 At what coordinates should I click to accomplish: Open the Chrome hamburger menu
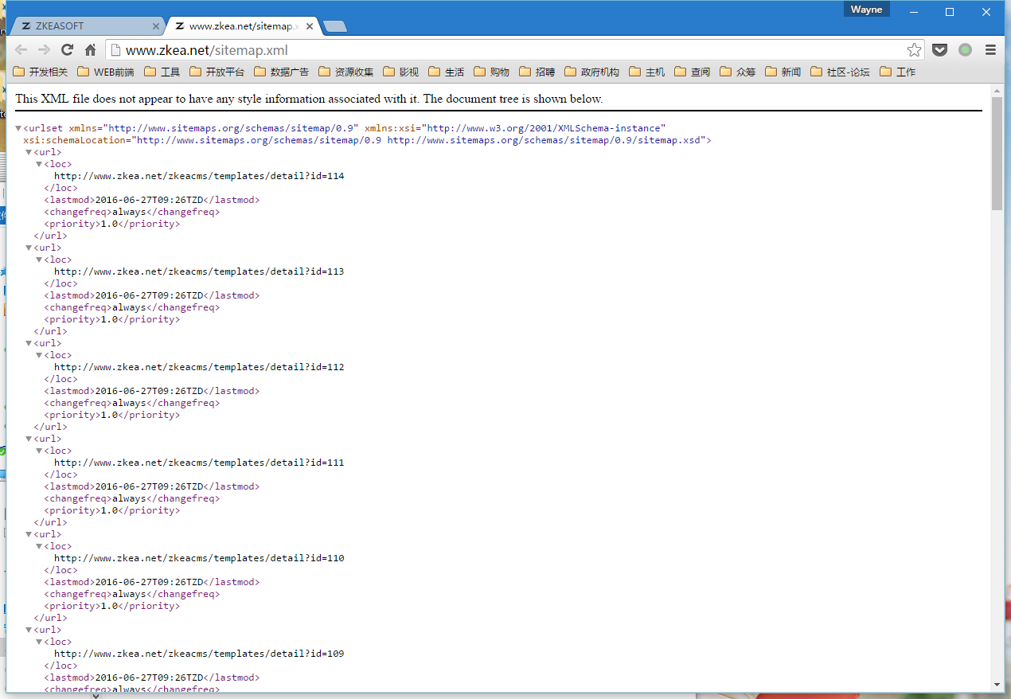(x=990, y=49)
